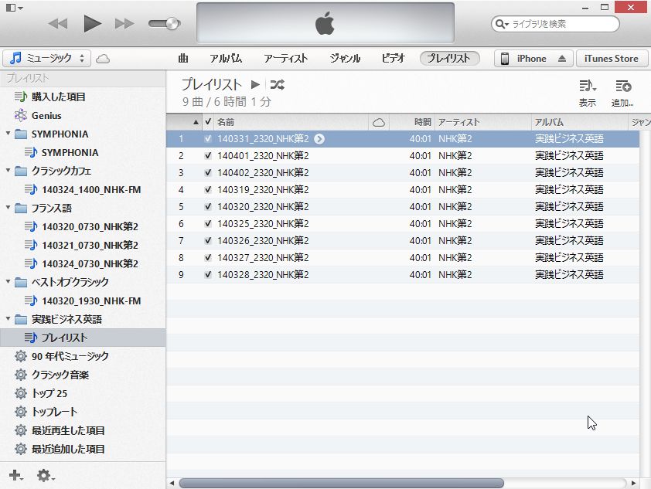Uncheck the 140319_2320_NHK第2 track checkbox

click(208, 189)
